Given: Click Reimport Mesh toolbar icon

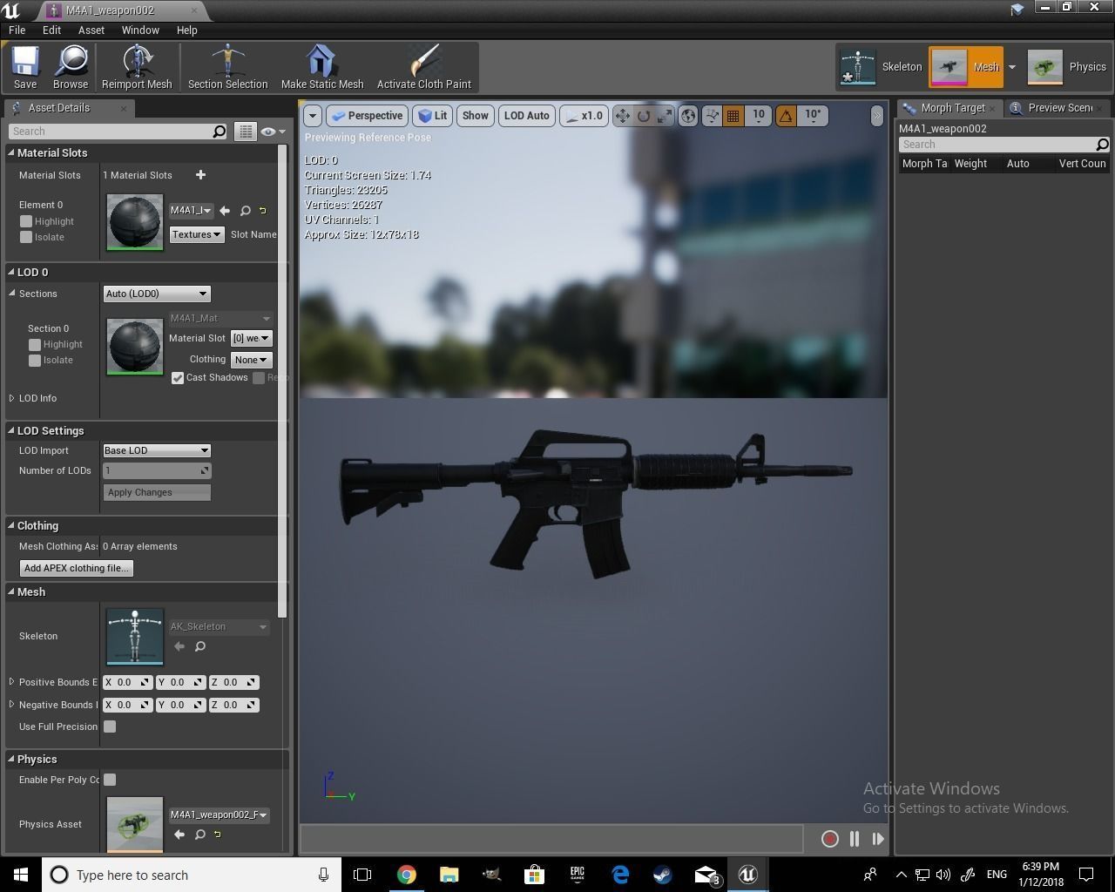Looking at the screenshot, I should pyautogui.click(x=137, y=68).
